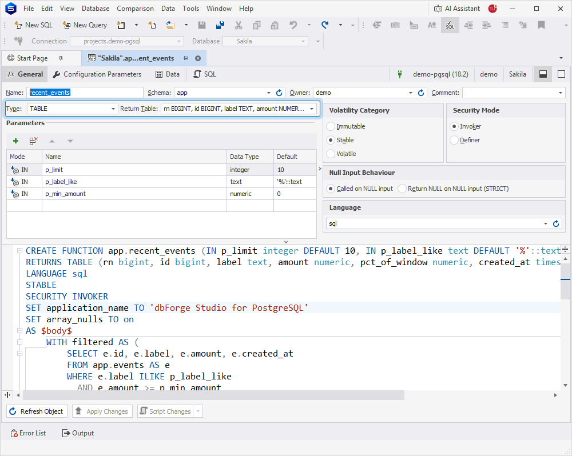
Task: Click the Undo arrow icon
Action: coord(293,25)
